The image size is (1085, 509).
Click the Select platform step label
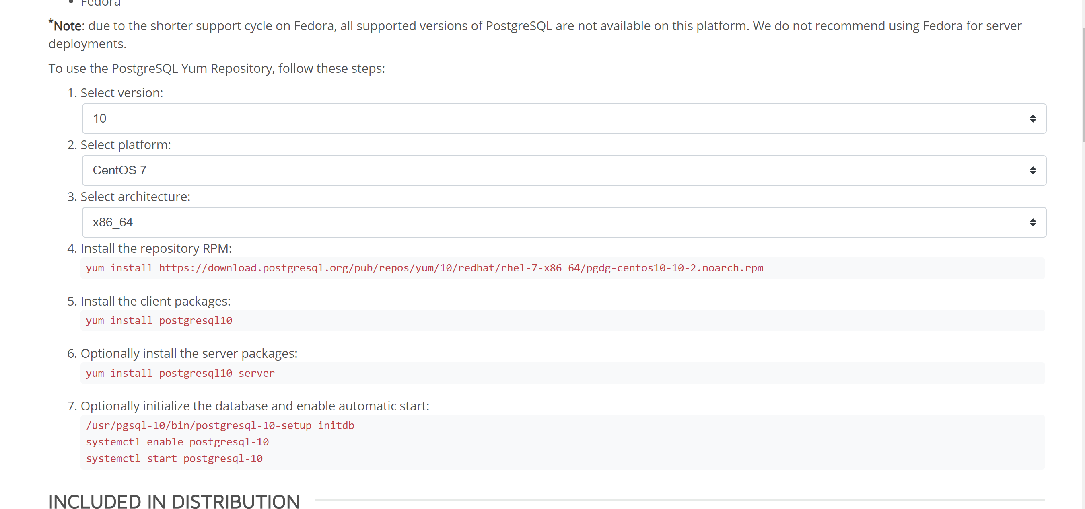pyautogui.click(x=126, y=144)
